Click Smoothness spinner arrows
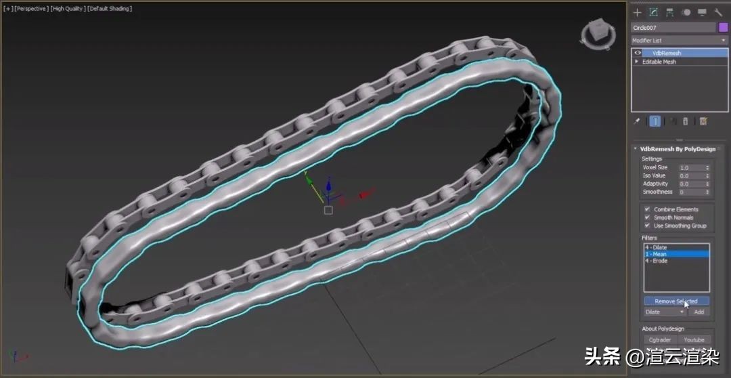The width and height of the screenshot is (731, 378). click(x=707, y=192)
